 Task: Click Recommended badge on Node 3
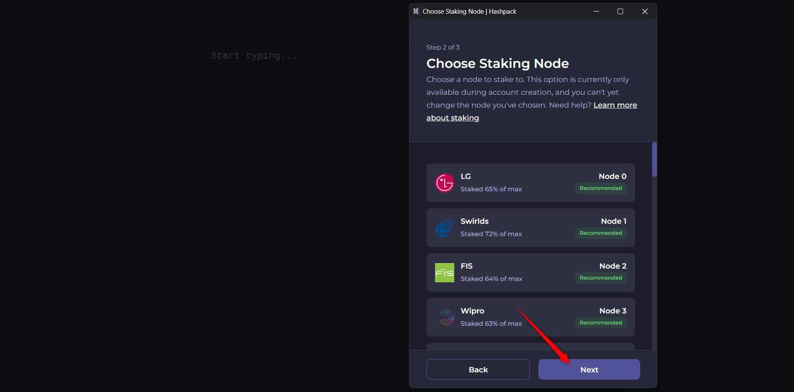(x=600, y=323)
